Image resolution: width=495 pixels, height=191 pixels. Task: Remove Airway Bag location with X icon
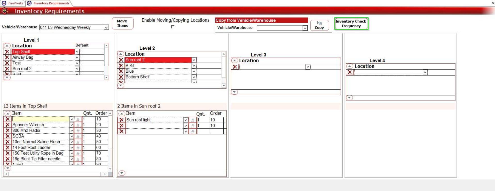7,57
